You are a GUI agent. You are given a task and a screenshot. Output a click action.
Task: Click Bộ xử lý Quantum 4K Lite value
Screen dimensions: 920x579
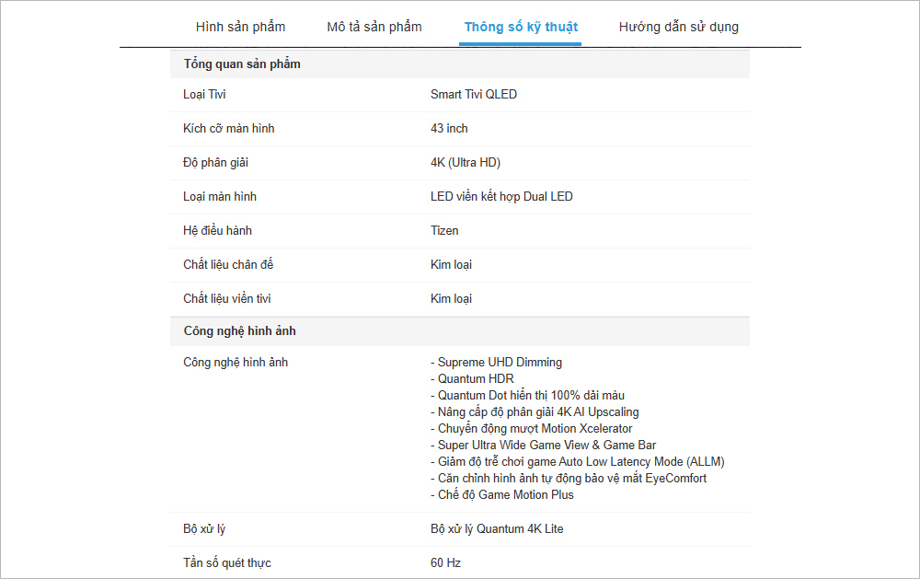click(497, 529)
